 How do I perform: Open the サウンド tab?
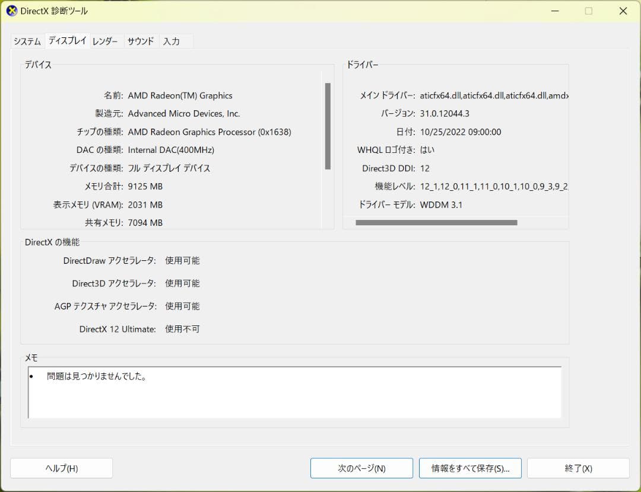(141, 41)
